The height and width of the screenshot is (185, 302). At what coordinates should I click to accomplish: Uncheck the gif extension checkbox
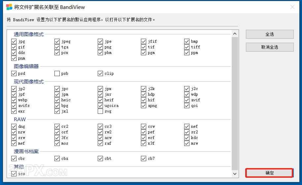pos(14,47)
